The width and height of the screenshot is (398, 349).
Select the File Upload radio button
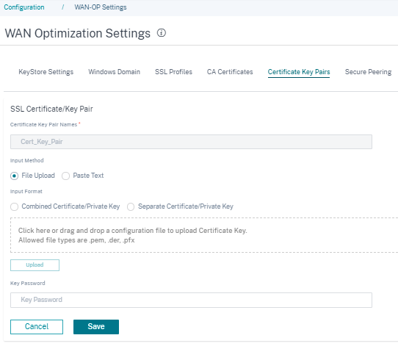[x=14, y=176]
